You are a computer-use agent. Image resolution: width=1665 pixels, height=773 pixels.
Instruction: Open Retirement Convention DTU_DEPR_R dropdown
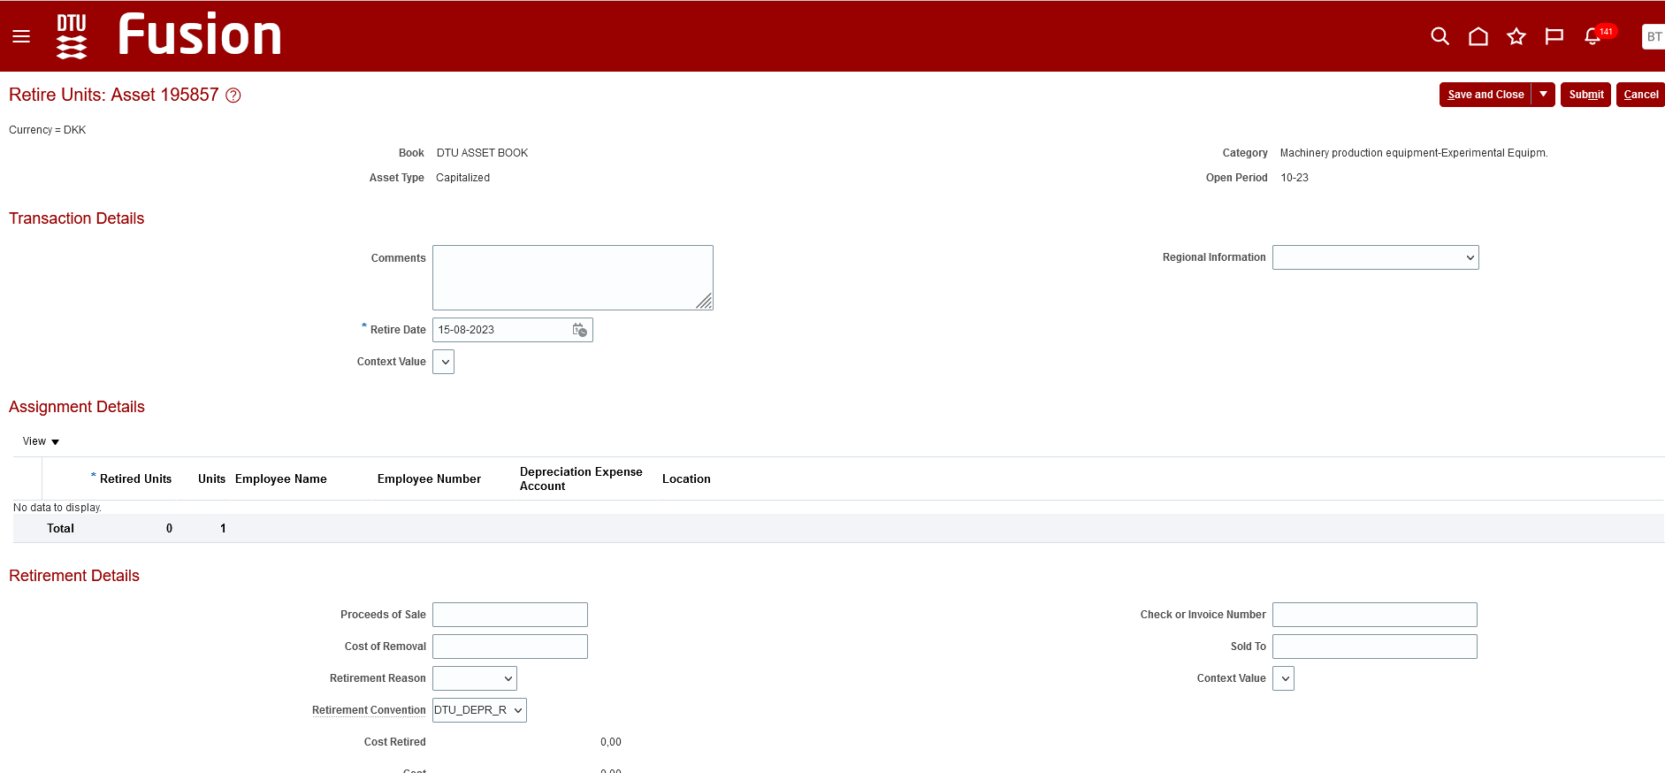[x=479, y=710]
